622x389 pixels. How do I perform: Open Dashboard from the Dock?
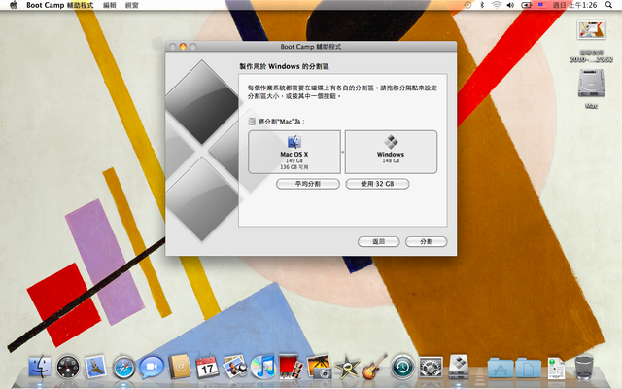pos(68,368)
